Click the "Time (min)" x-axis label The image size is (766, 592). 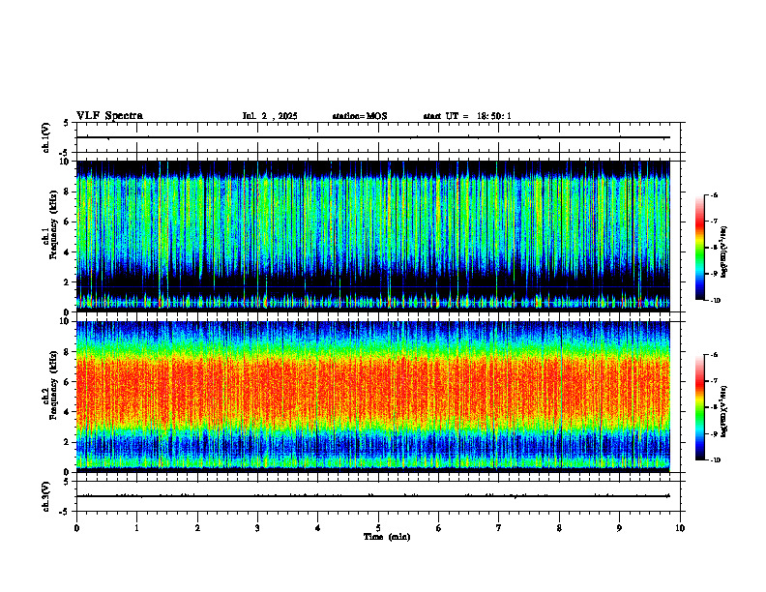click(x=387, y=537)
